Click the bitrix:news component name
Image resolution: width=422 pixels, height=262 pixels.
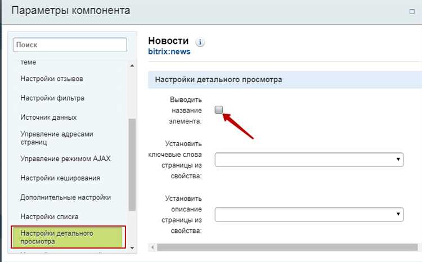(x=169, y=52)
